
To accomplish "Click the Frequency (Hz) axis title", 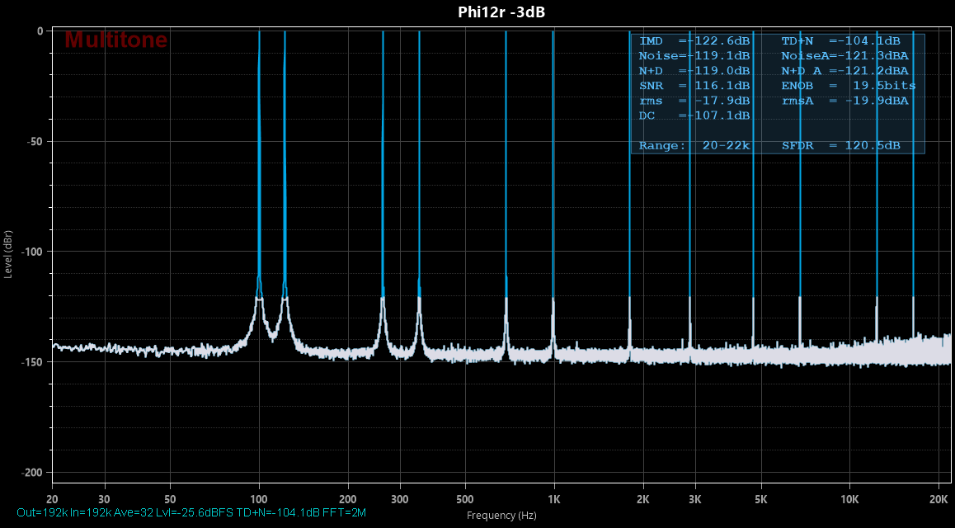I will (x=501, y=516).
